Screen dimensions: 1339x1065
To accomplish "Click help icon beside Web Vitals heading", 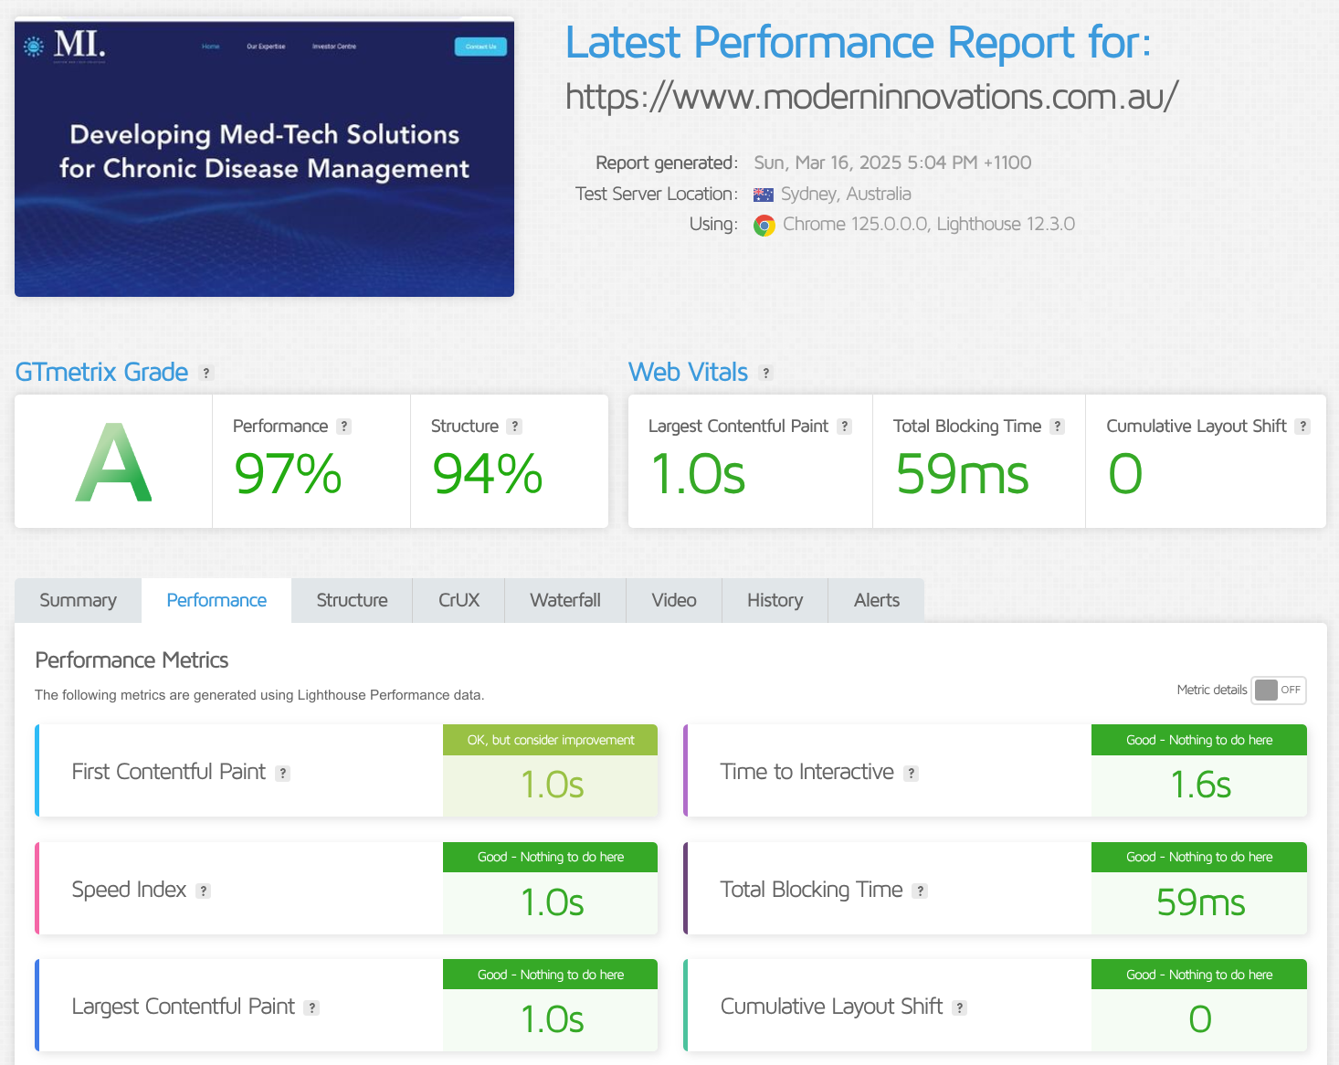I will tap(766, 373).
